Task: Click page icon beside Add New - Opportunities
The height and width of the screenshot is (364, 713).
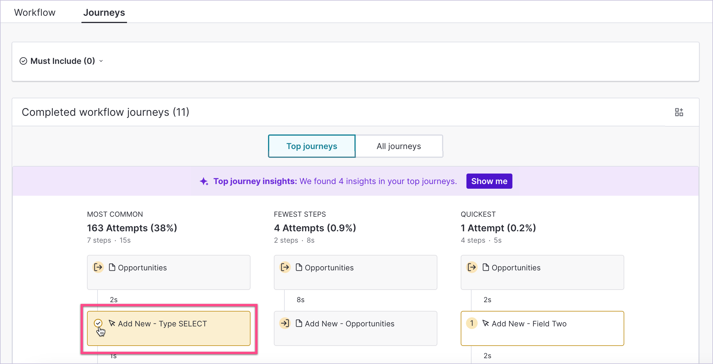Action: click(299, 323)
